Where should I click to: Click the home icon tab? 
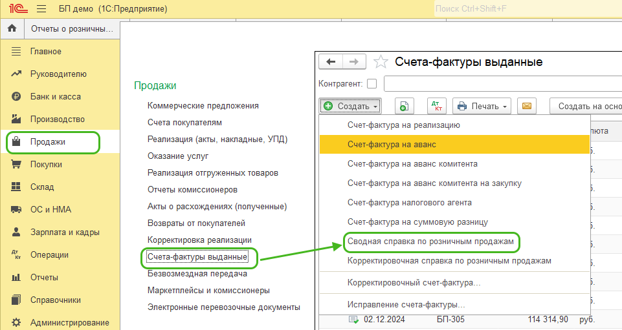pos(12,29)
